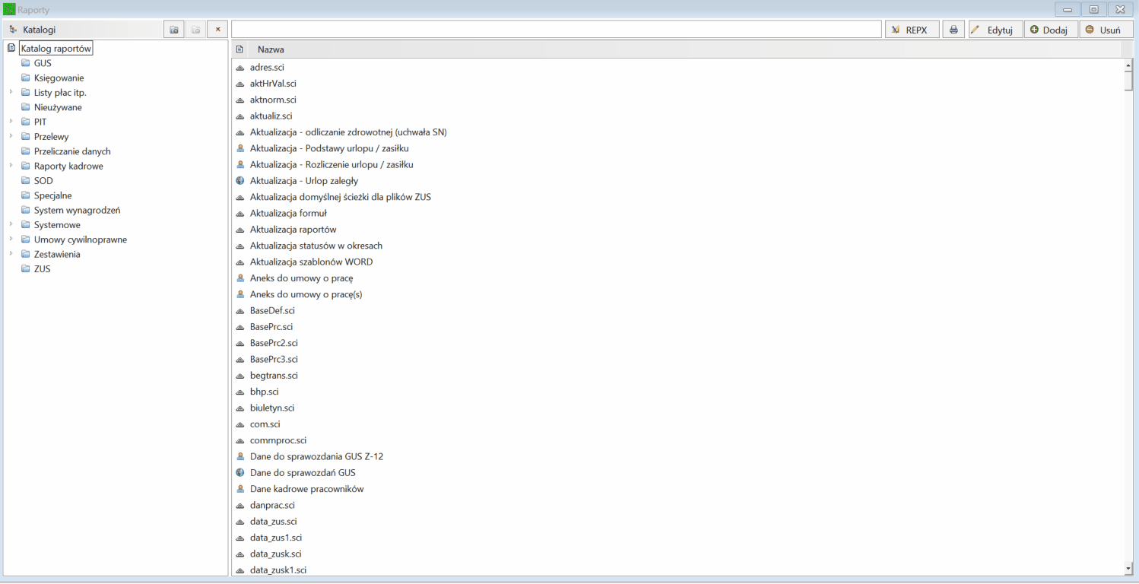Expand the Listy płac itp. folder
Screen dimensions: 1139x584
[11, 93]
